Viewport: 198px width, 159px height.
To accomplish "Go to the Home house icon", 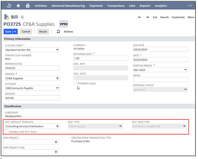I will (x=27, y=6).
